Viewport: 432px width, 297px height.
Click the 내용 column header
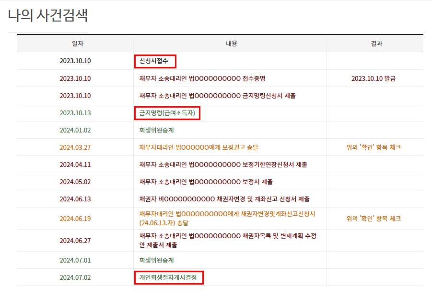[231, 44]
